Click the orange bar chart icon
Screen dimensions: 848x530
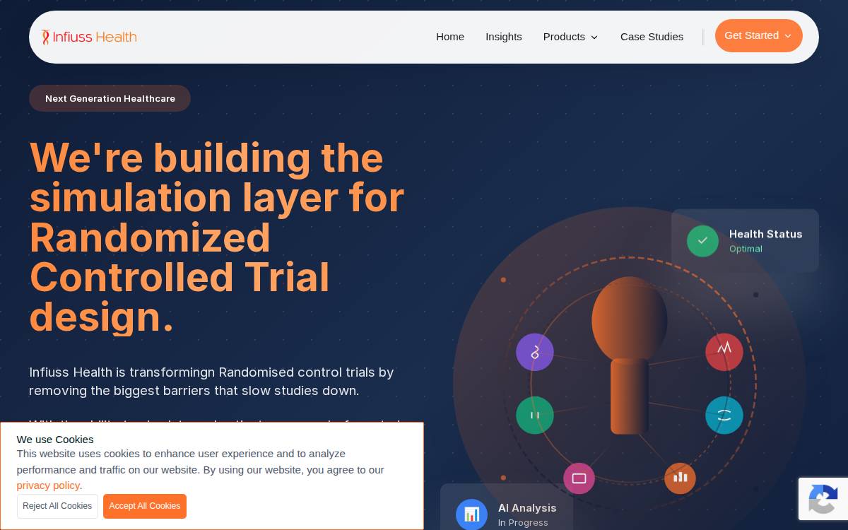[680, 478]
